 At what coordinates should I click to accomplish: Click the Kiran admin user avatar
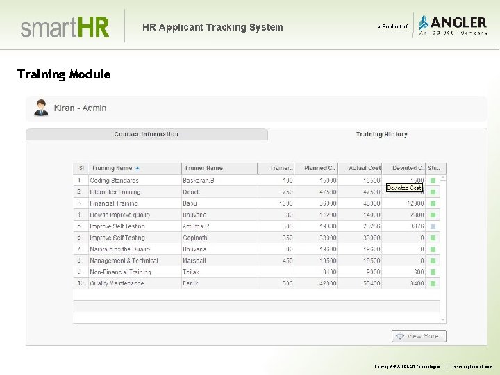(41, 108)
